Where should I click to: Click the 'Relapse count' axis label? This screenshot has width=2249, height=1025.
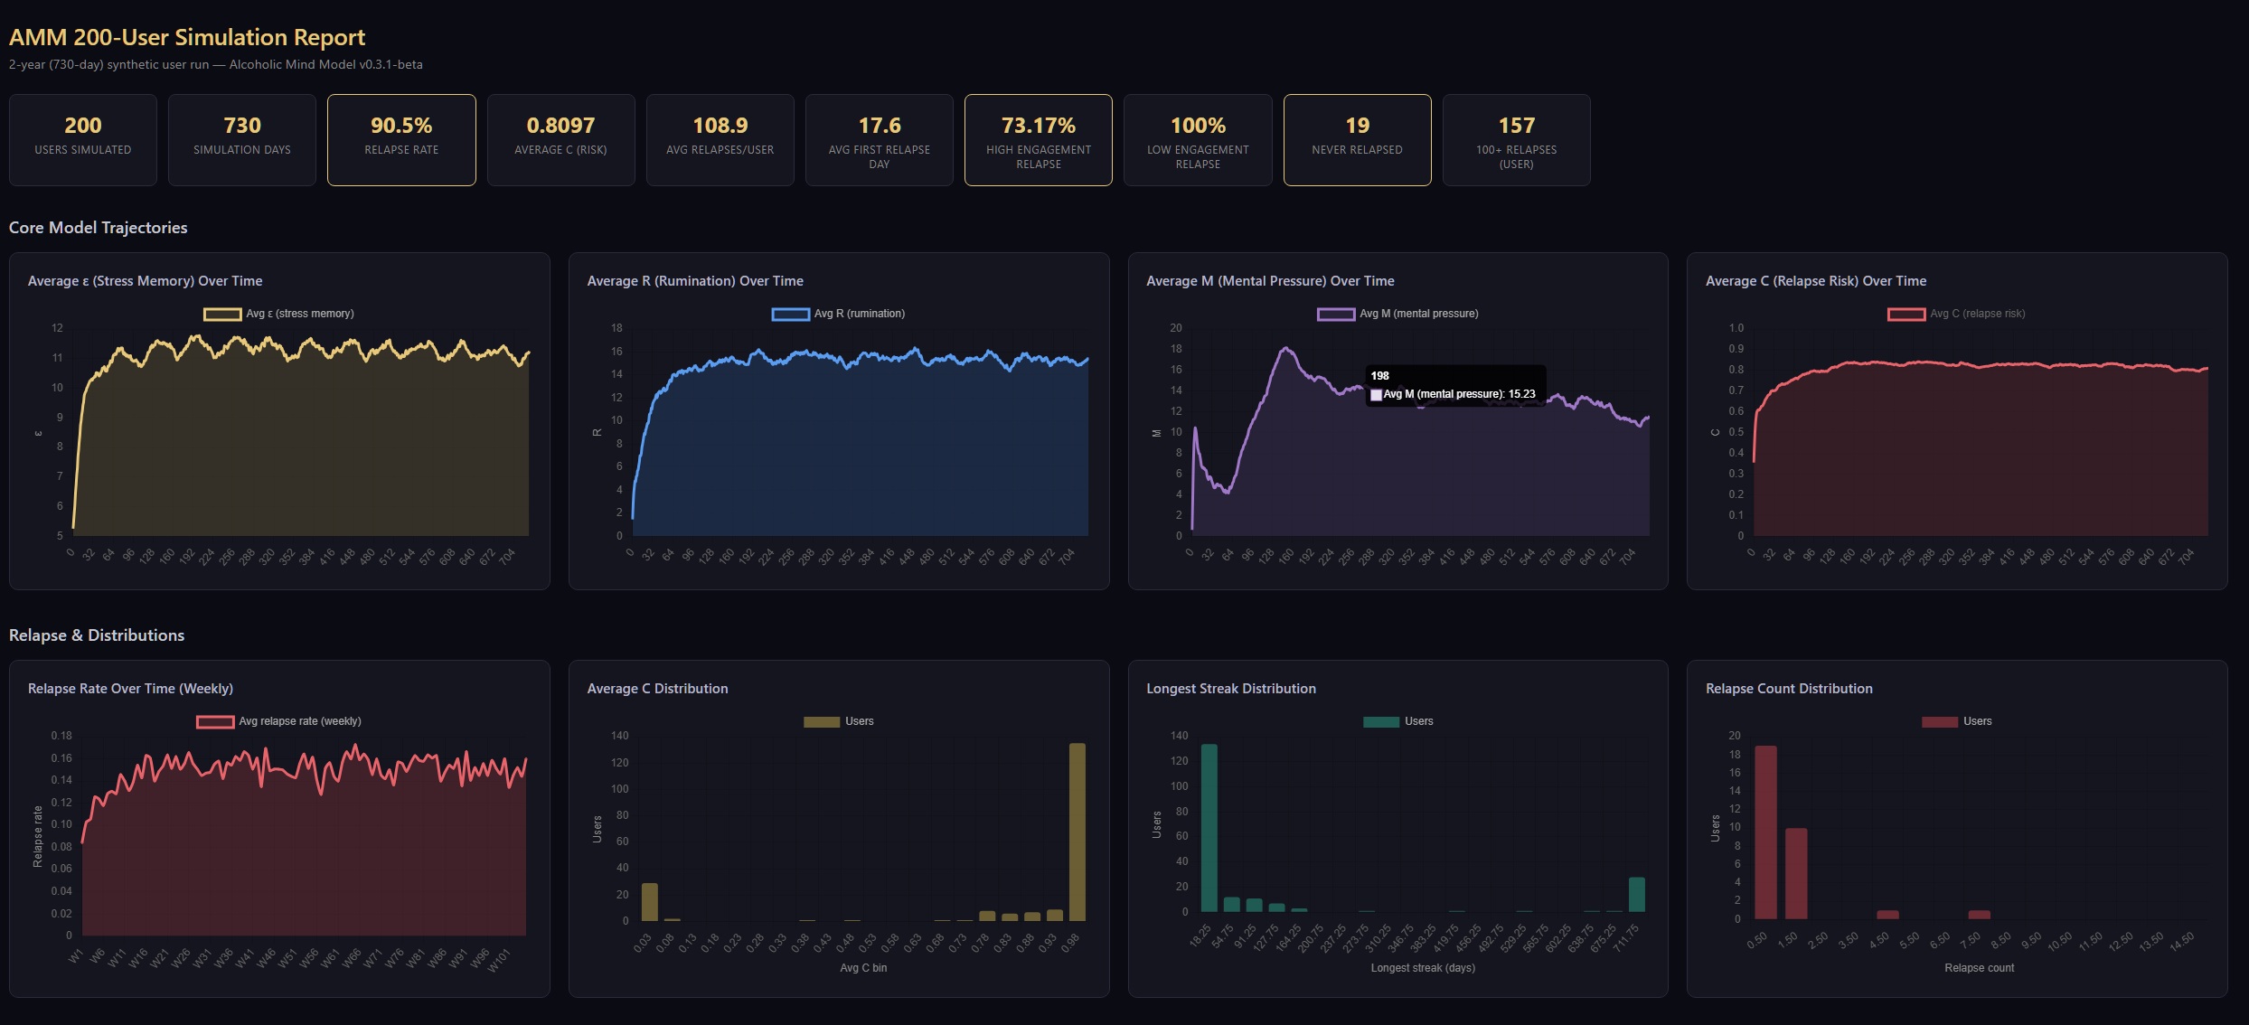pyautogui.click(x=1980, y=968)
